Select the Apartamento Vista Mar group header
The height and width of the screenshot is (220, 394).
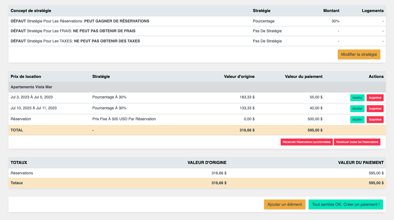tap(31, 87)
